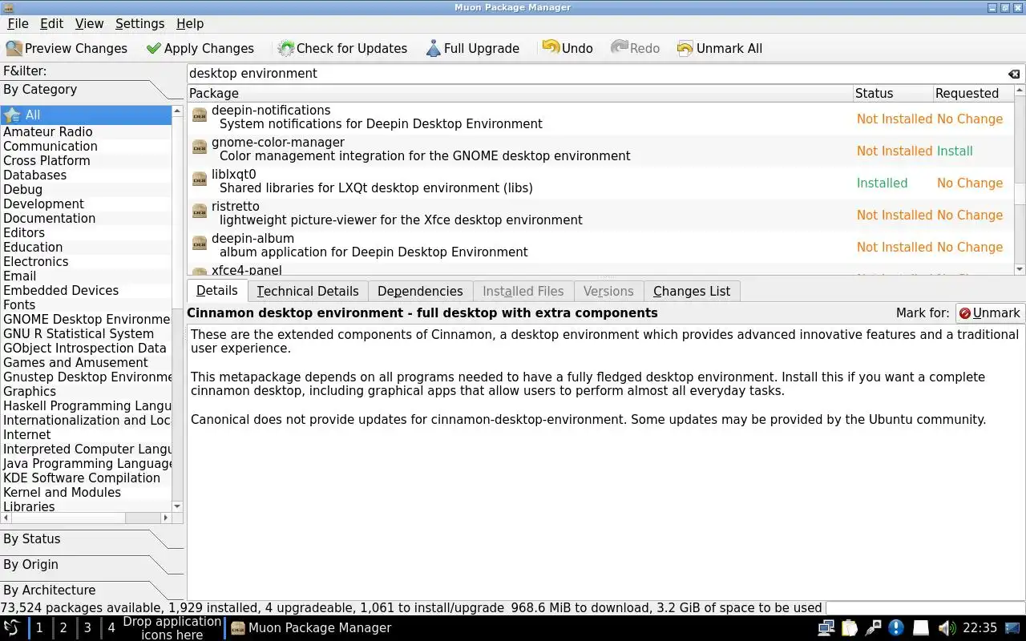Click the gnome-color-manager package icon

click(x=200, y=148)
